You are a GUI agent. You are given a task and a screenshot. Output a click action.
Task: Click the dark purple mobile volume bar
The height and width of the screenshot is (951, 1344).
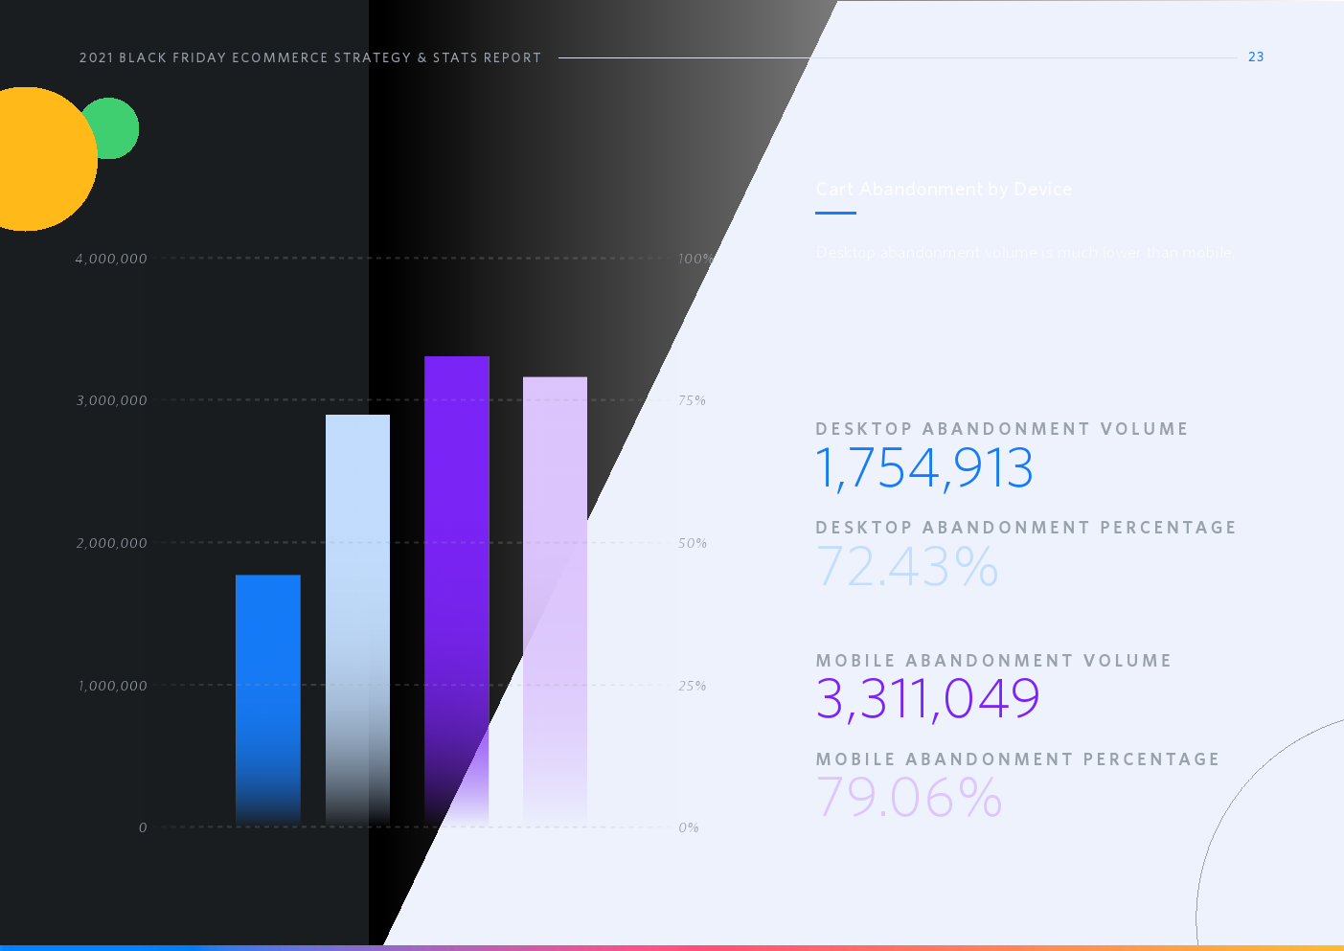coord(457,590)
